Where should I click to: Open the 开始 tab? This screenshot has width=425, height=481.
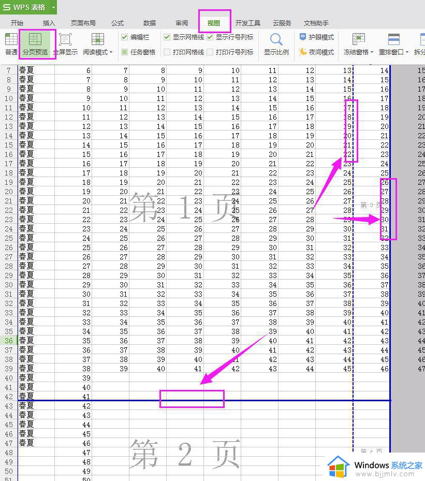17,23
